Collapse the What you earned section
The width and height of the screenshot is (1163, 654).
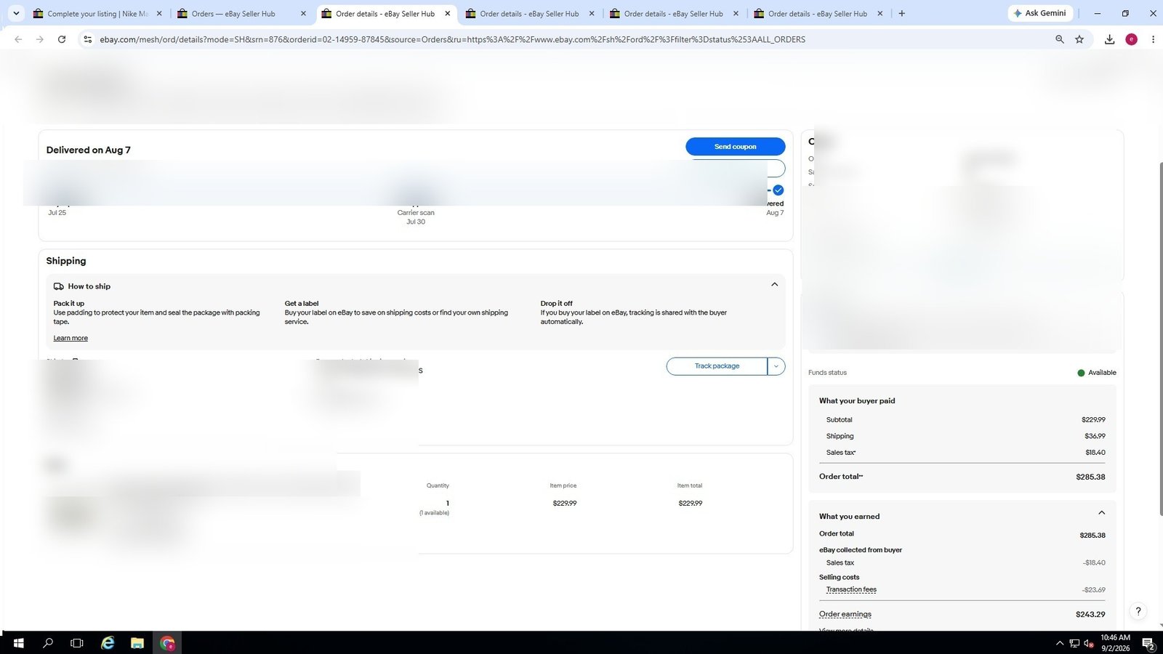click(x=1101, y=513)
